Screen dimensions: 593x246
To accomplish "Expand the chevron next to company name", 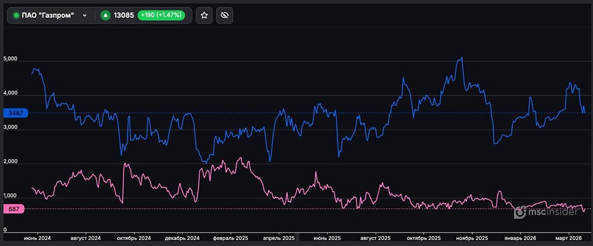I will click(x=85, y=15).
